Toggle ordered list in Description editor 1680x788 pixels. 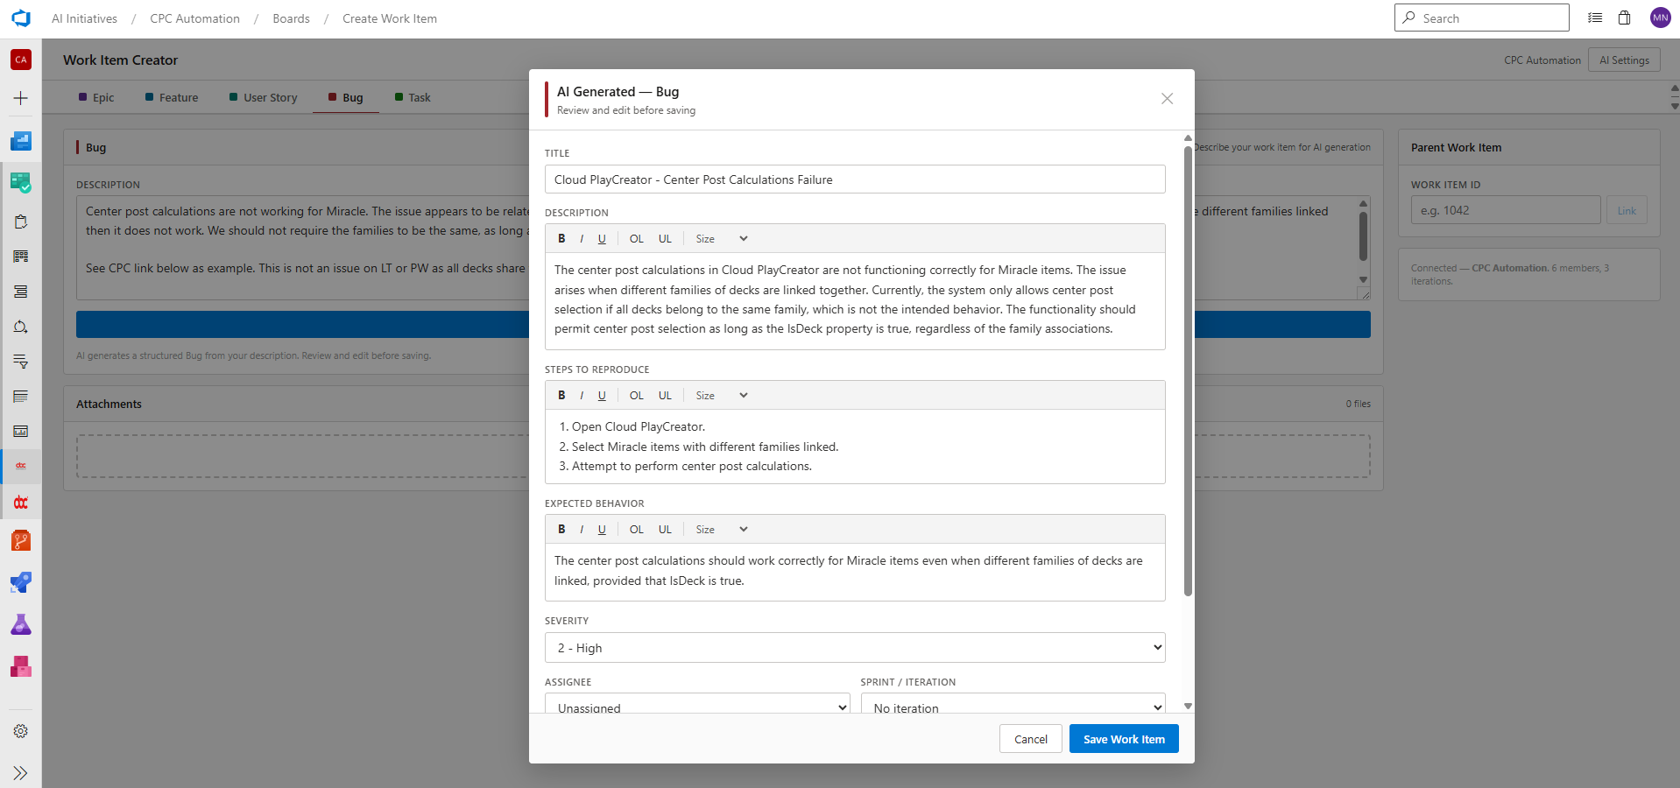point(637,239)
